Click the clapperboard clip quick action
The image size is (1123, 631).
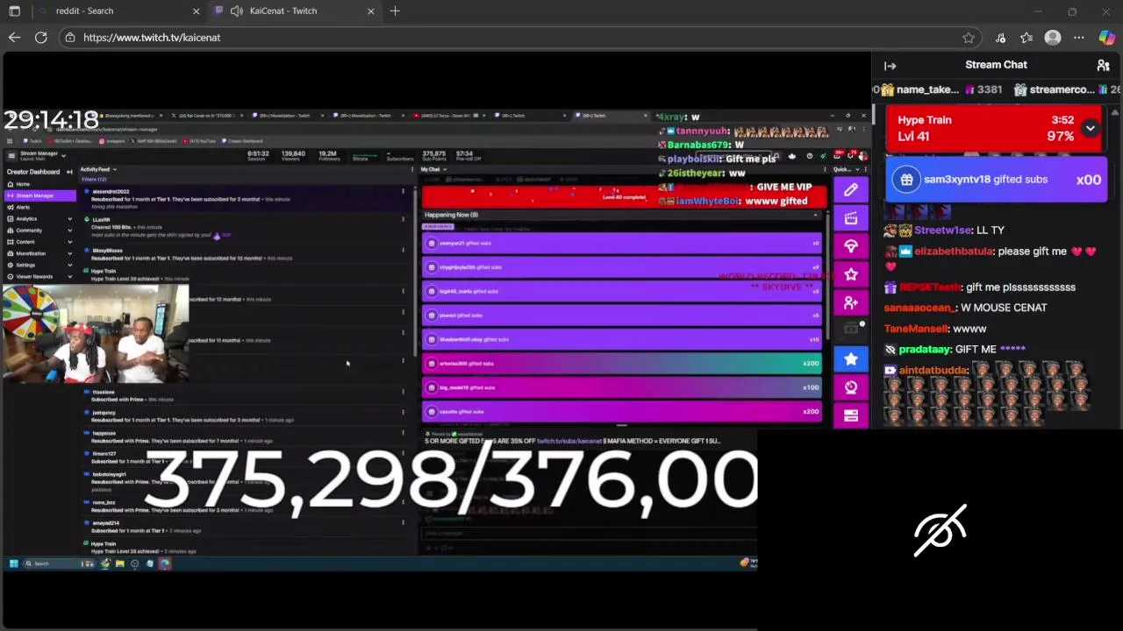coord(850,218)
